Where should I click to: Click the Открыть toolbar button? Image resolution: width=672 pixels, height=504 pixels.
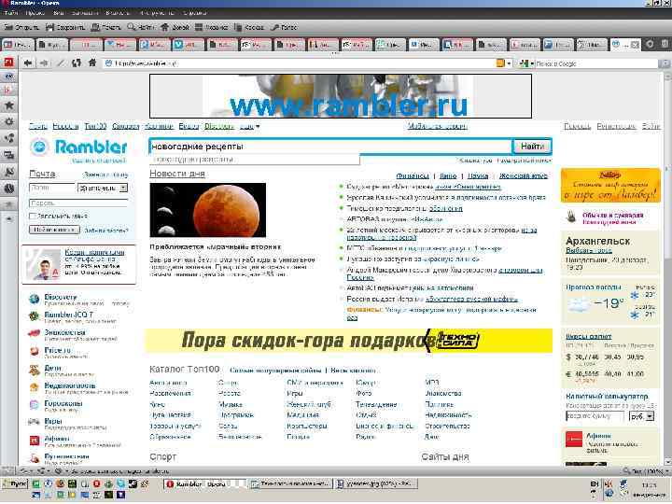(21, 27)
